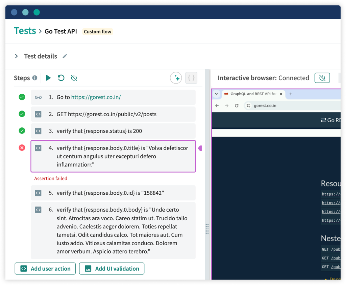Click the Add user action button
The height and width of the screenshot is (285, 346).
pyautogui.click(x=45, y=268)
